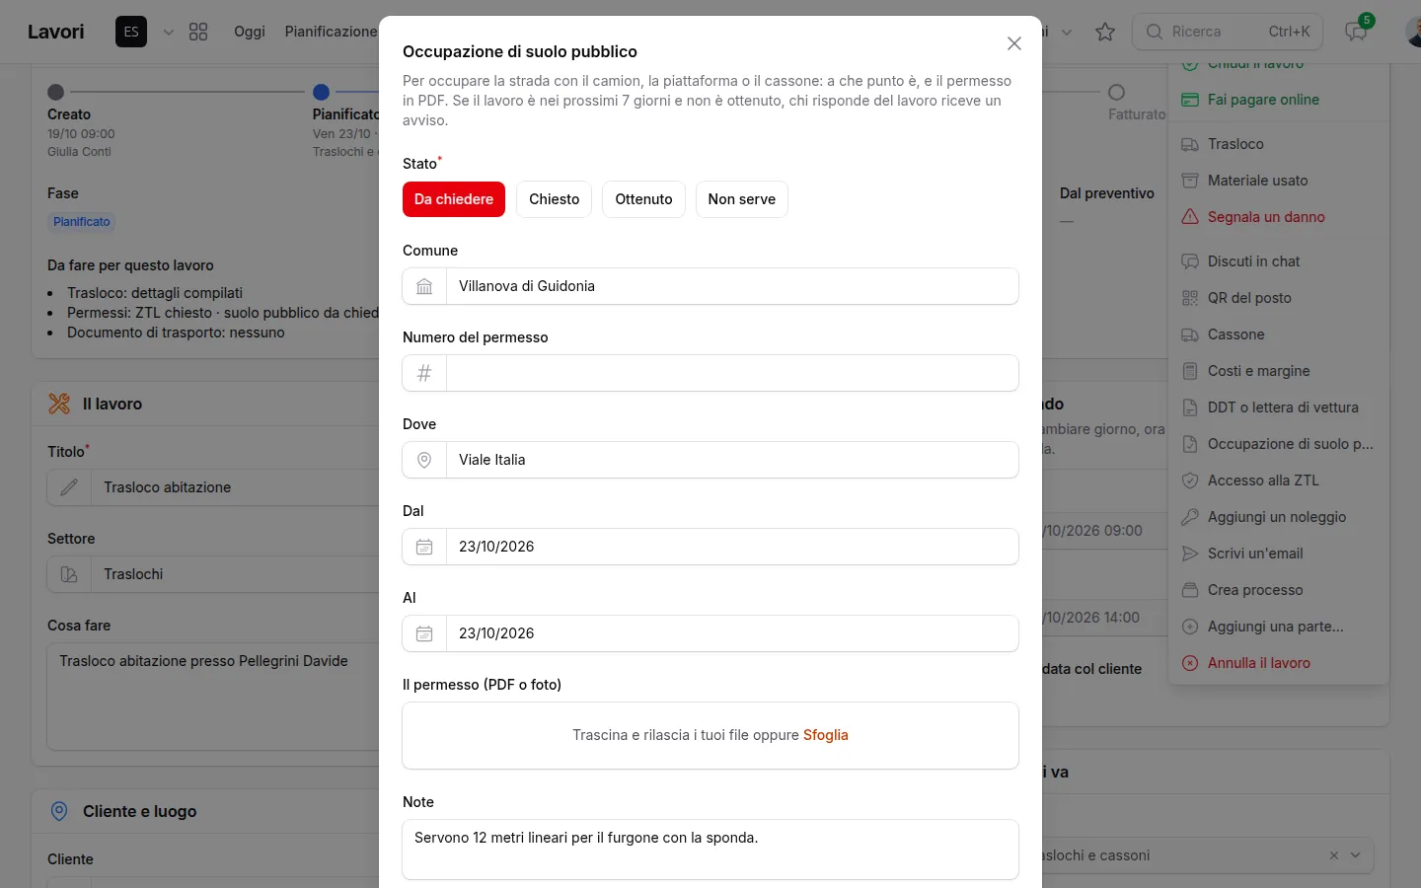Edit the Dove field Viale Italia
Screen dimensions: 1421x888
tap(732, 460)
